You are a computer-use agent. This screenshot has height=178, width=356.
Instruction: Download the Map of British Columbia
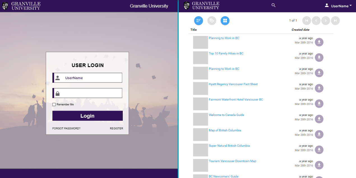319,134
